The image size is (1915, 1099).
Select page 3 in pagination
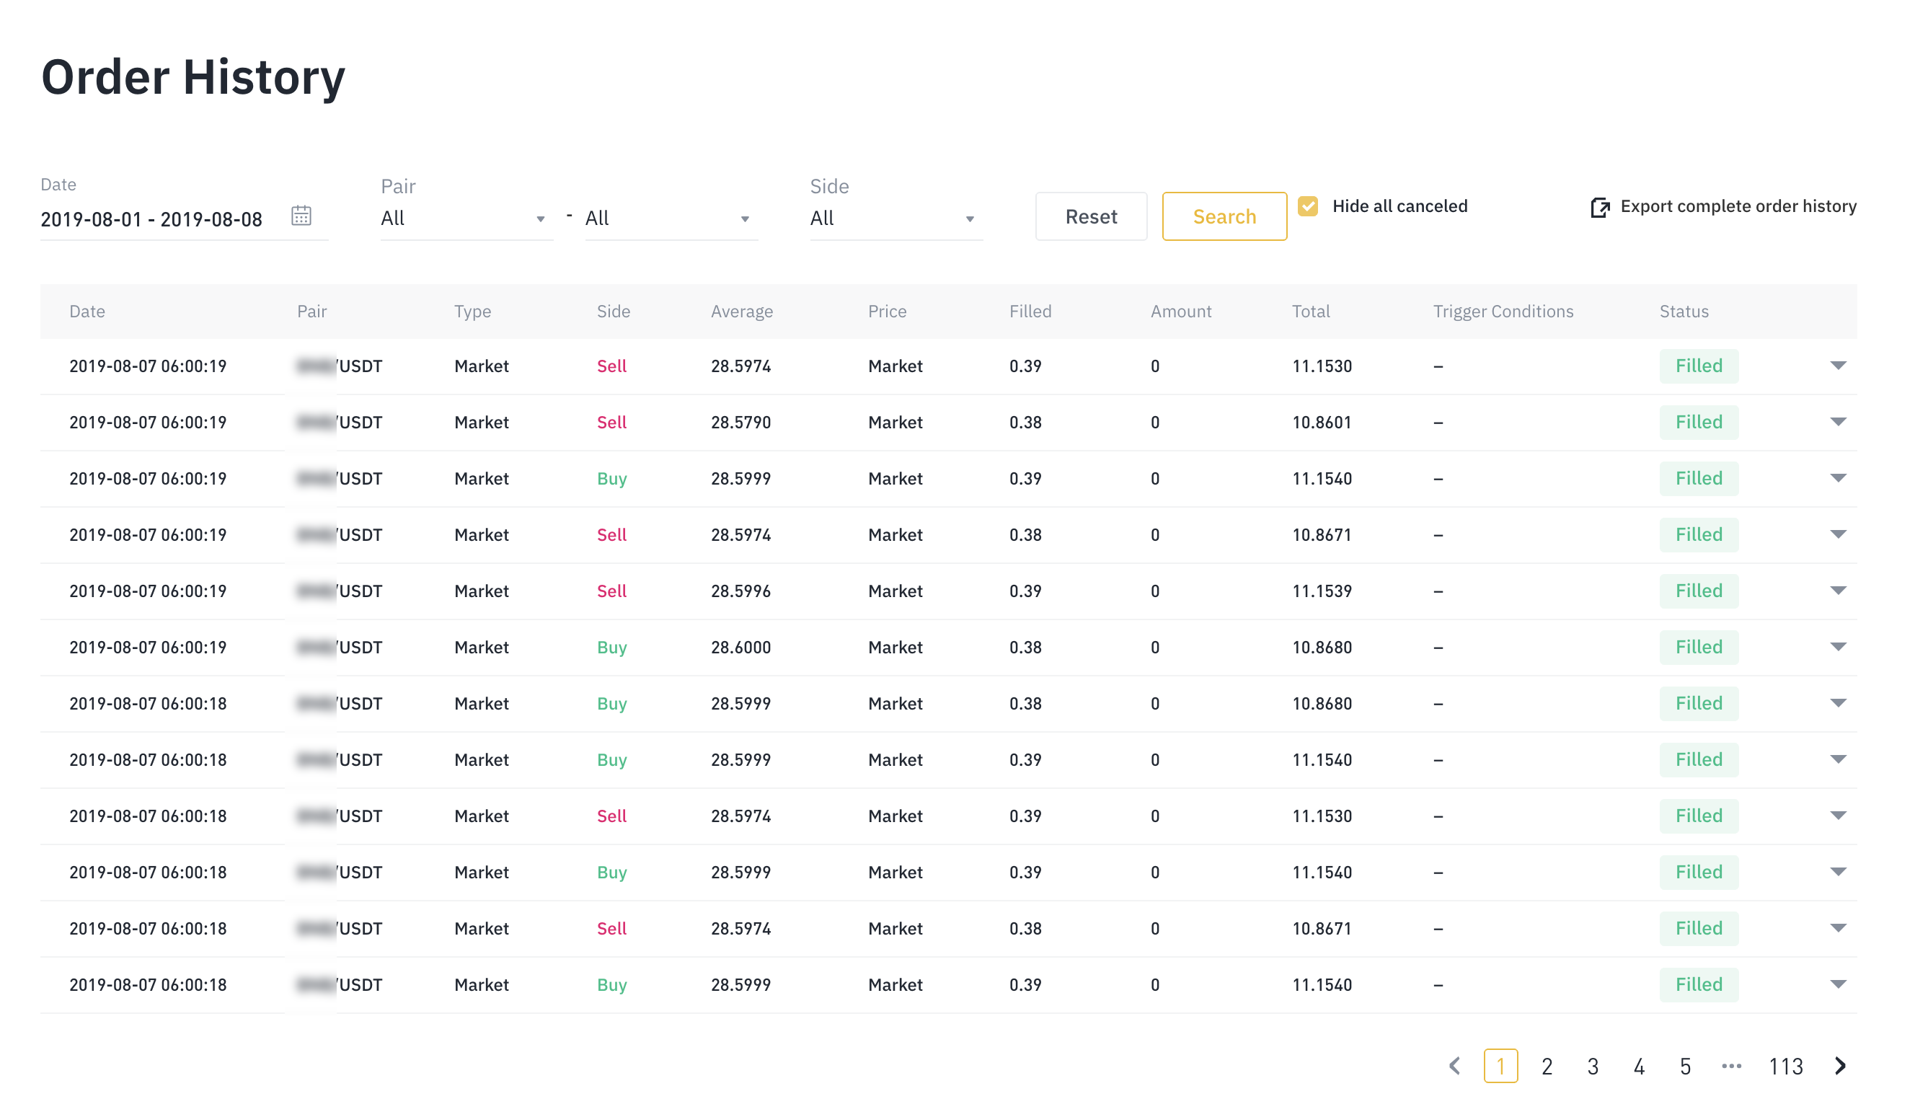pyautogui.click(x=1592, y=1065)
